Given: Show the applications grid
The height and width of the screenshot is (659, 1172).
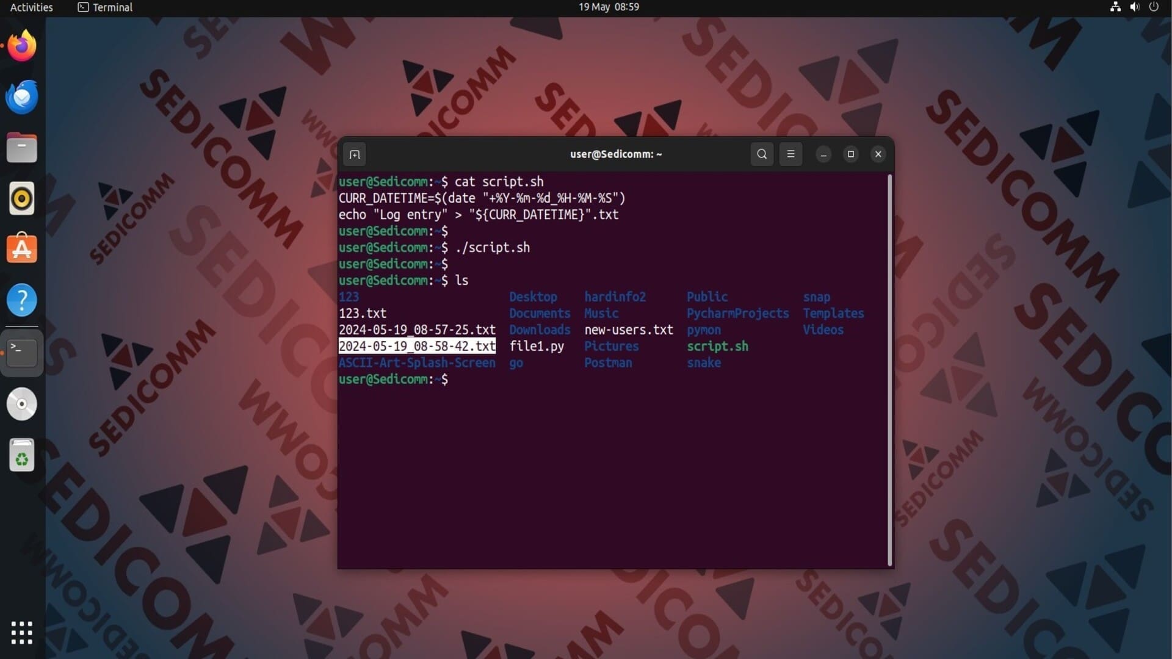Looking at the screenshot, I should (x=22, y=633).
